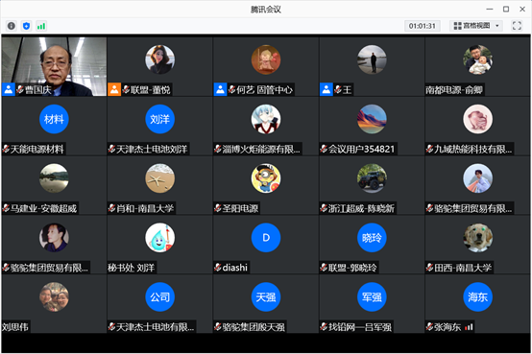Image resolution: width=532 pixels, height=354 pixels.
Task: Click muted mic icon by 会议用户354821
Action: [x=324, y=149]
